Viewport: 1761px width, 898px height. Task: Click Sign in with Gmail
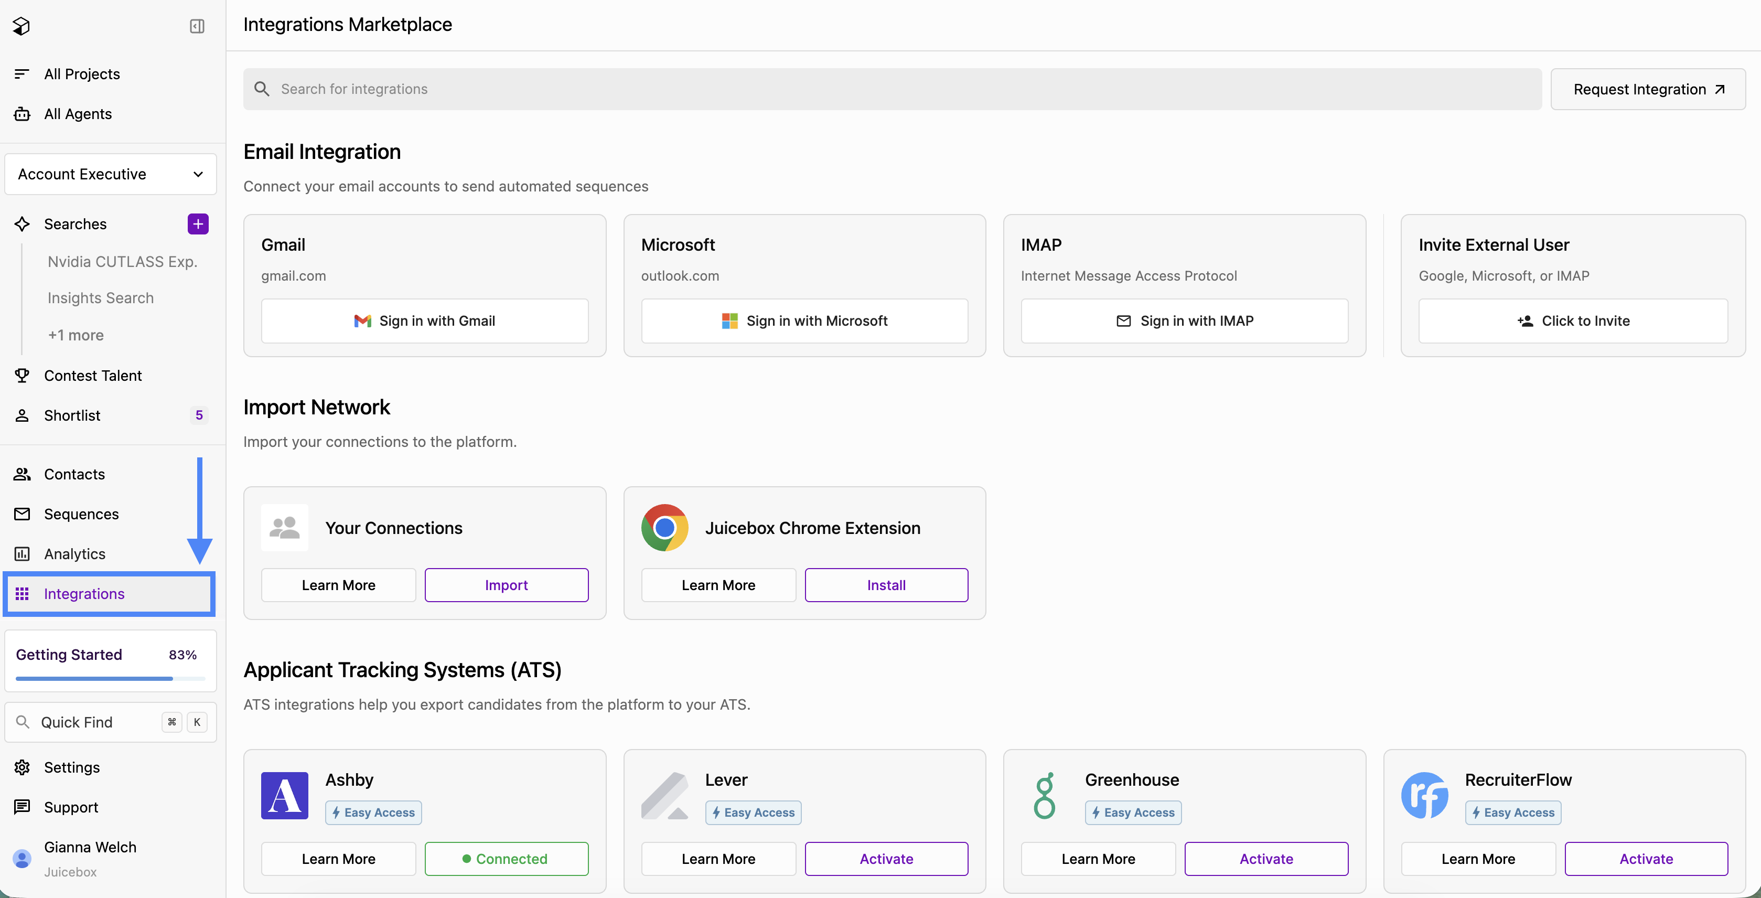point(425,321)
